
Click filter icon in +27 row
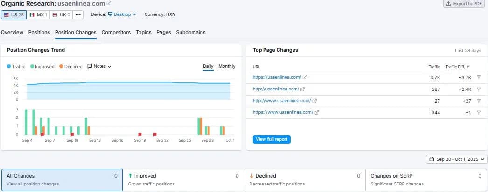click(479, 101)
